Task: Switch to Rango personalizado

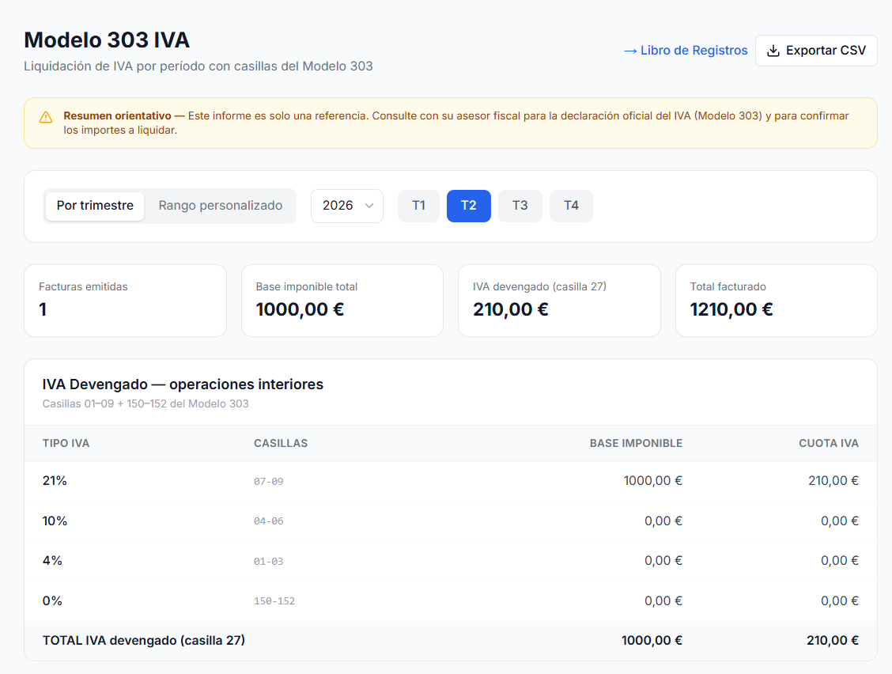Action: click(221, 205)
